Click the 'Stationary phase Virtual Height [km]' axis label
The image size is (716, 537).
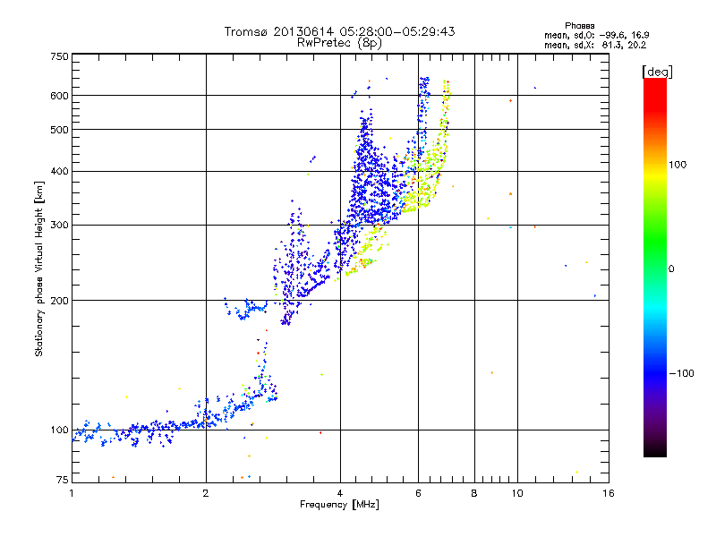pos(38,268)
